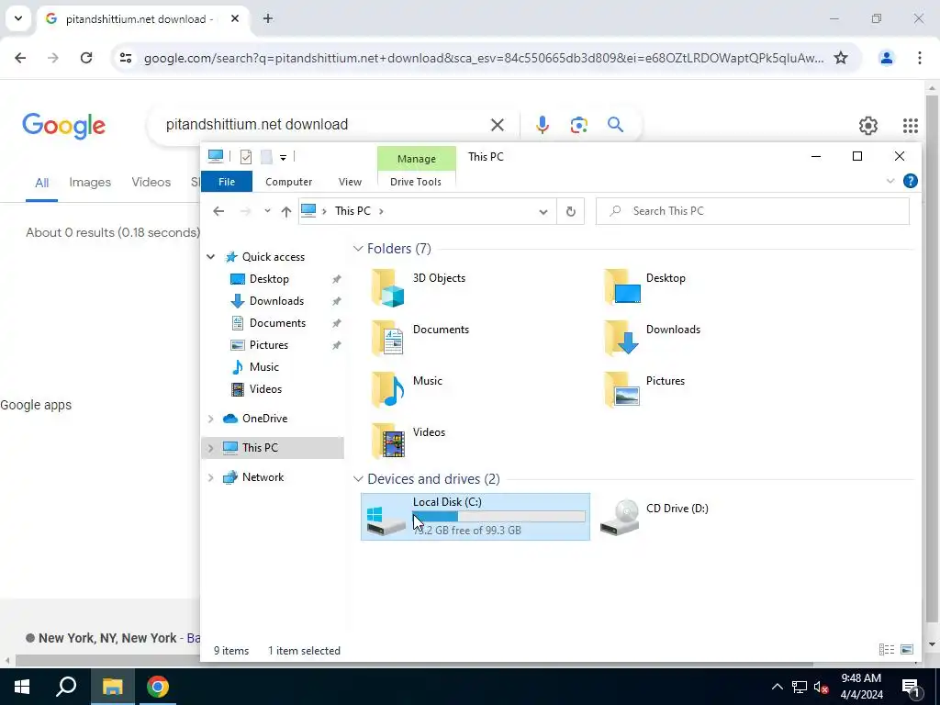Close the pitandshittium.net download tab
The height and width of the screenshot is (705, 940).
point(235,18)
